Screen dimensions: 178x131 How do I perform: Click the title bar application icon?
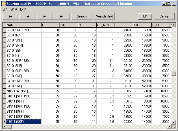(3, 4)
